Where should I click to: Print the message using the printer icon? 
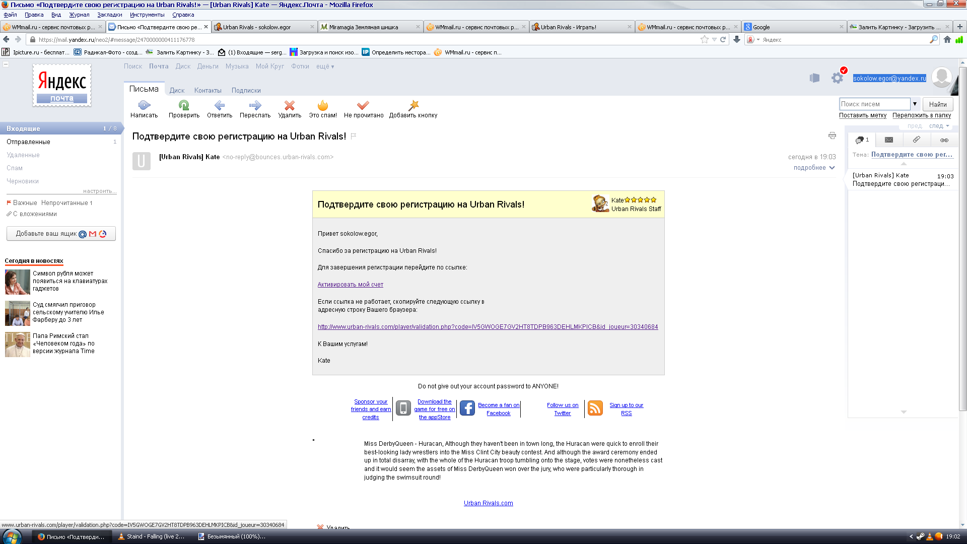tap(832, 135)
